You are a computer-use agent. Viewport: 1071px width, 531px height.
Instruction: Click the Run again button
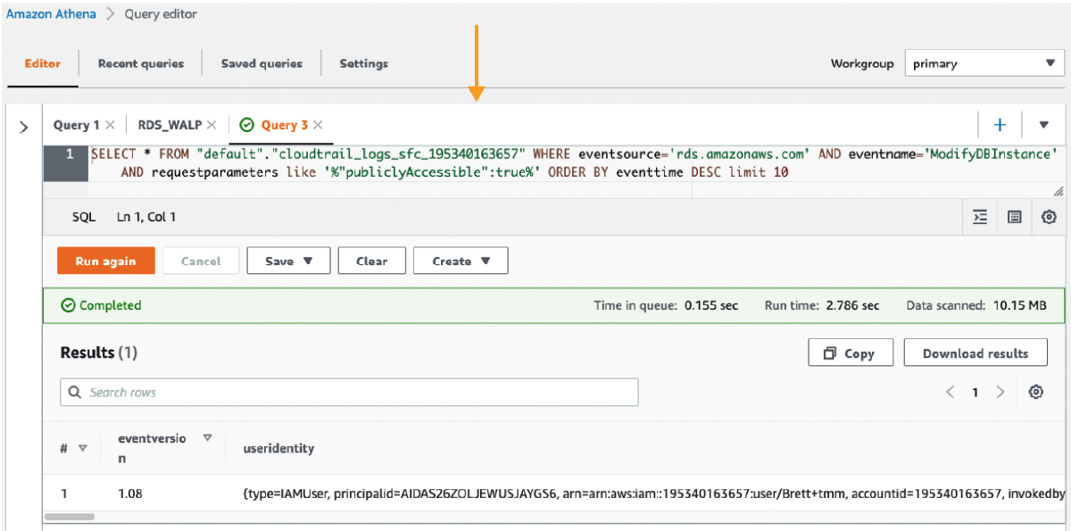coord(105,261)
